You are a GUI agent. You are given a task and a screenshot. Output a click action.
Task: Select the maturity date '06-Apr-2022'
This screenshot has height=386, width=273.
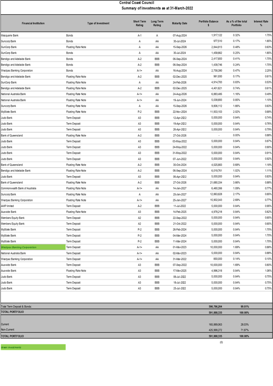[180, 176]
